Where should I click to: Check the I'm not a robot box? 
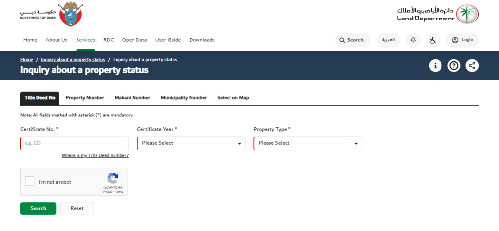click(30, 181)
